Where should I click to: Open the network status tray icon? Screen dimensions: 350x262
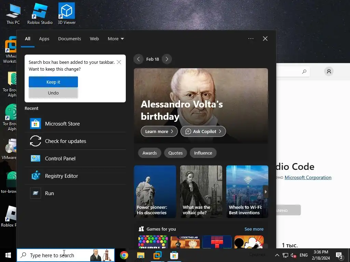(x=285, y=255)
